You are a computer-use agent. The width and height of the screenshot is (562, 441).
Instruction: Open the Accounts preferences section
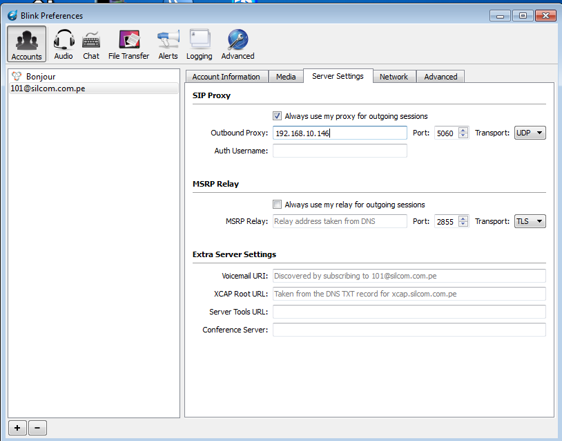click(x=27, y=44)
